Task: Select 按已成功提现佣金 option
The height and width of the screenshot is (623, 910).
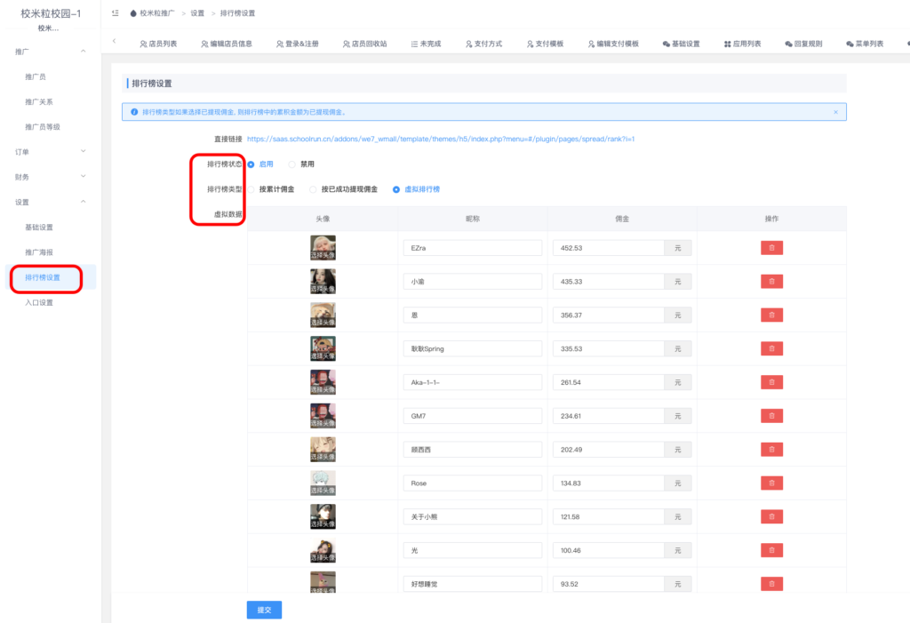Action: click(x=314, y=189)
